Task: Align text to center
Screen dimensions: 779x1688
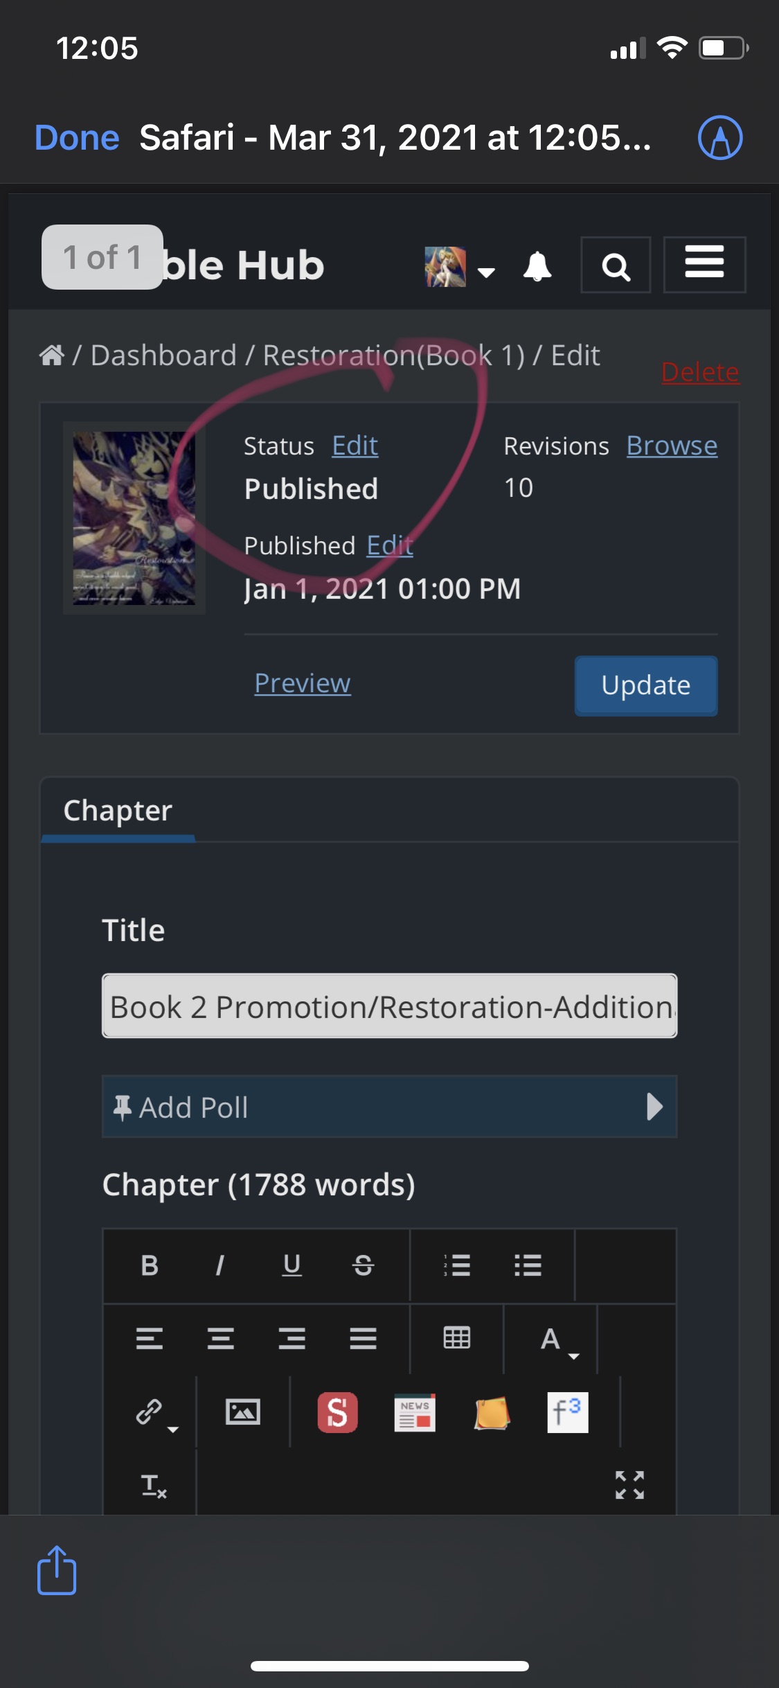Action: (x=220, y=1338)
